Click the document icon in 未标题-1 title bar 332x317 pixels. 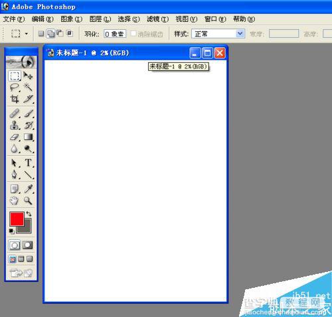51,53
